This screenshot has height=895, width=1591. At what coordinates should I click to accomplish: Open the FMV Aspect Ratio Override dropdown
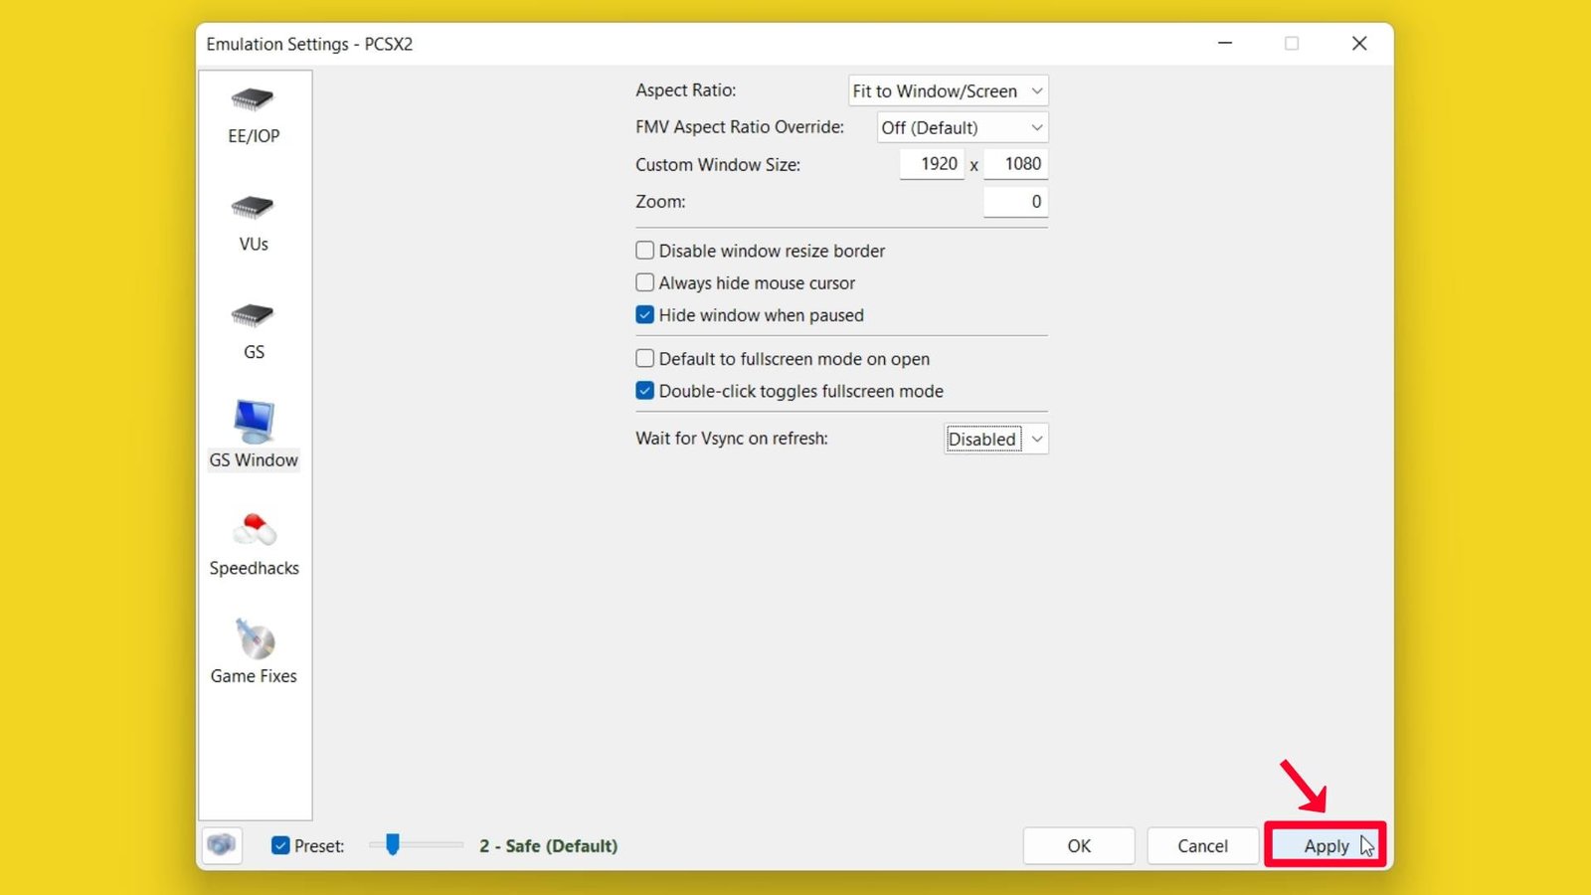point(963,127)
